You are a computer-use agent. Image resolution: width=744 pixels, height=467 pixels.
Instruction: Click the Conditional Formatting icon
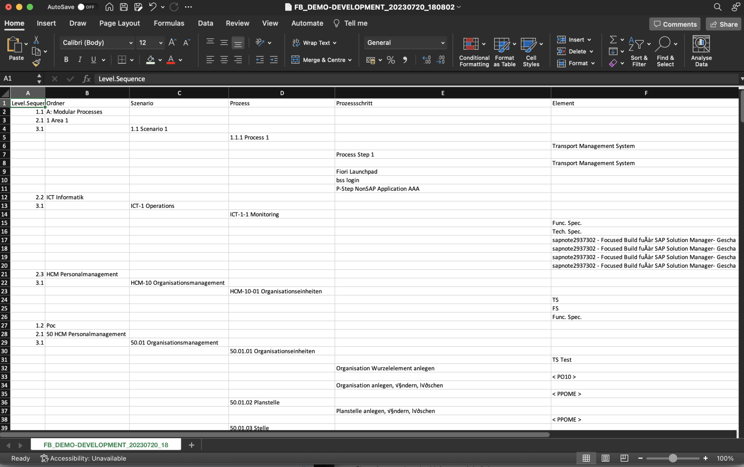click(471, 44)
